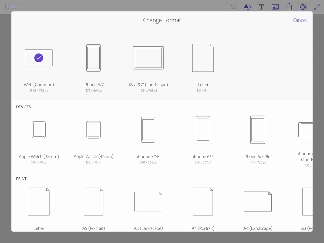Click the iPad 9.7" (Landscape) label text
The width and height of the screenshot is (324, 243).
click(148, 85)
